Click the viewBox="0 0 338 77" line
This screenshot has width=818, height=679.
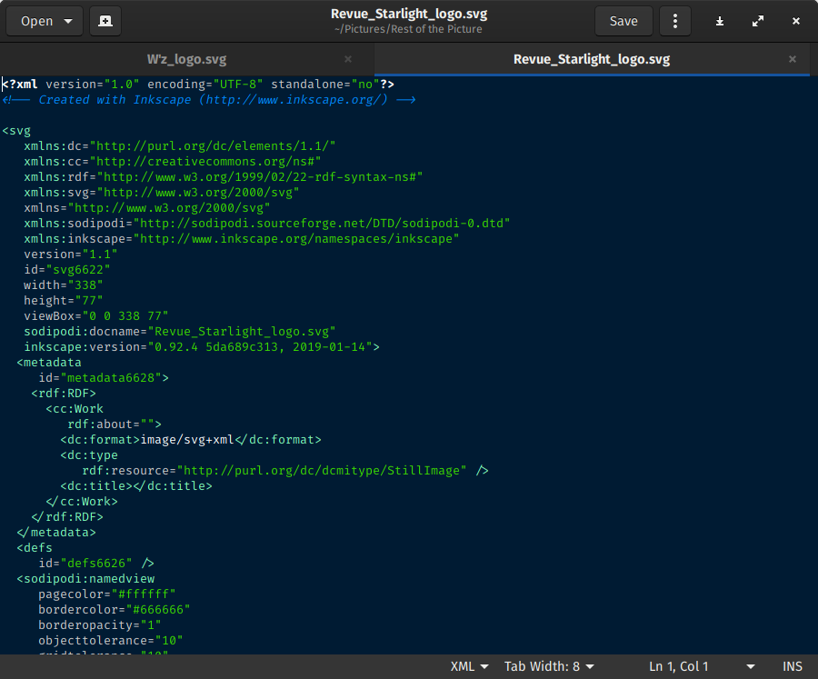(x=95, y=315)
